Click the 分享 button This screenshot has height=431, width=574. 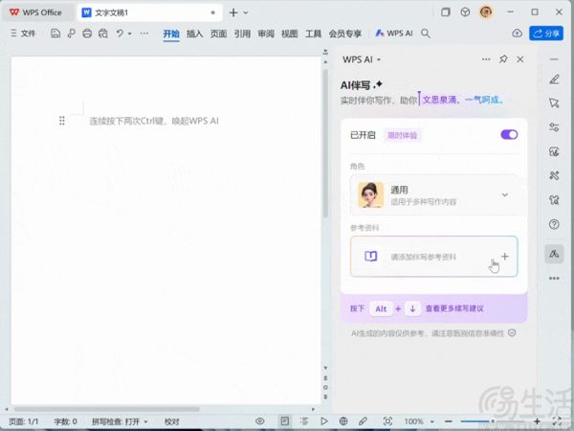[x=546, y=34]
